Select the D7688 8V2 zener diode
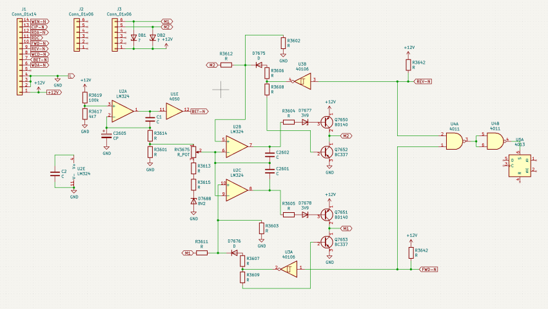 pos(193,201)
